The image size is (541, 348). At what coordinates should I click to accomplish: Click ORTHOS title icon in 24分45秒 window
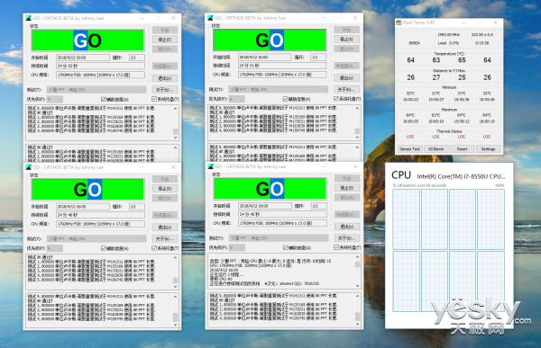[210, 166]
